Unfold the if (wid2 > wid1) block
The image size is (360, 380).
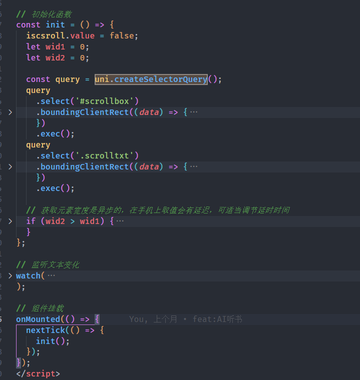click(x=10, y=221)
